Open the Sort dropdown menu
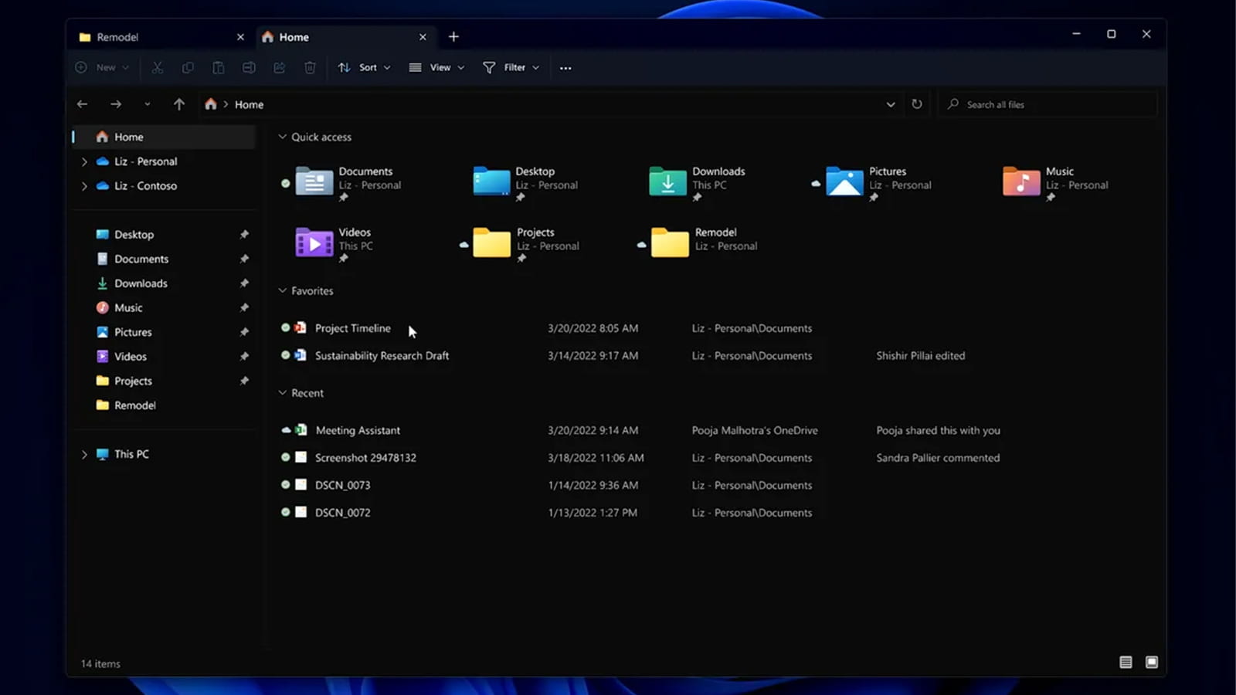The image size is (1236, 695). [365, 68]
